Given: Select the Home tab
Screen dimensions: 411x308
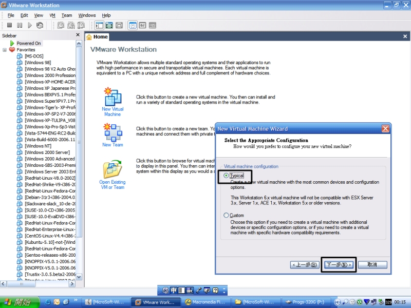Looking at the screenshot, I should 97,36.
